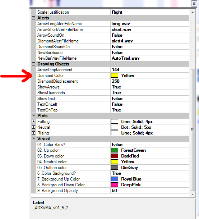Click the scrollbar up arrow

(x=193, y=12)
